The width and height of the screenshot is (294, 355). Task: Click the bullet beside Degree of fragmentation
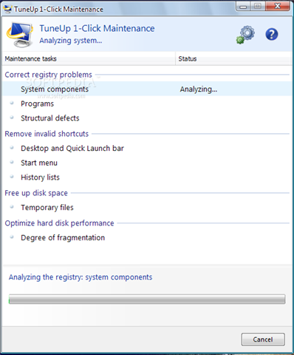12,237
